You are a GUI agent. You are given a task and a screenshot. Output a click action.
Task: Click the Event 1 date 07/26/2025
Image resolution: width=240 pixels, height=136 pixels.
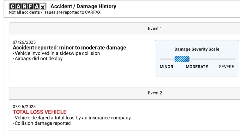coord(24,42)
